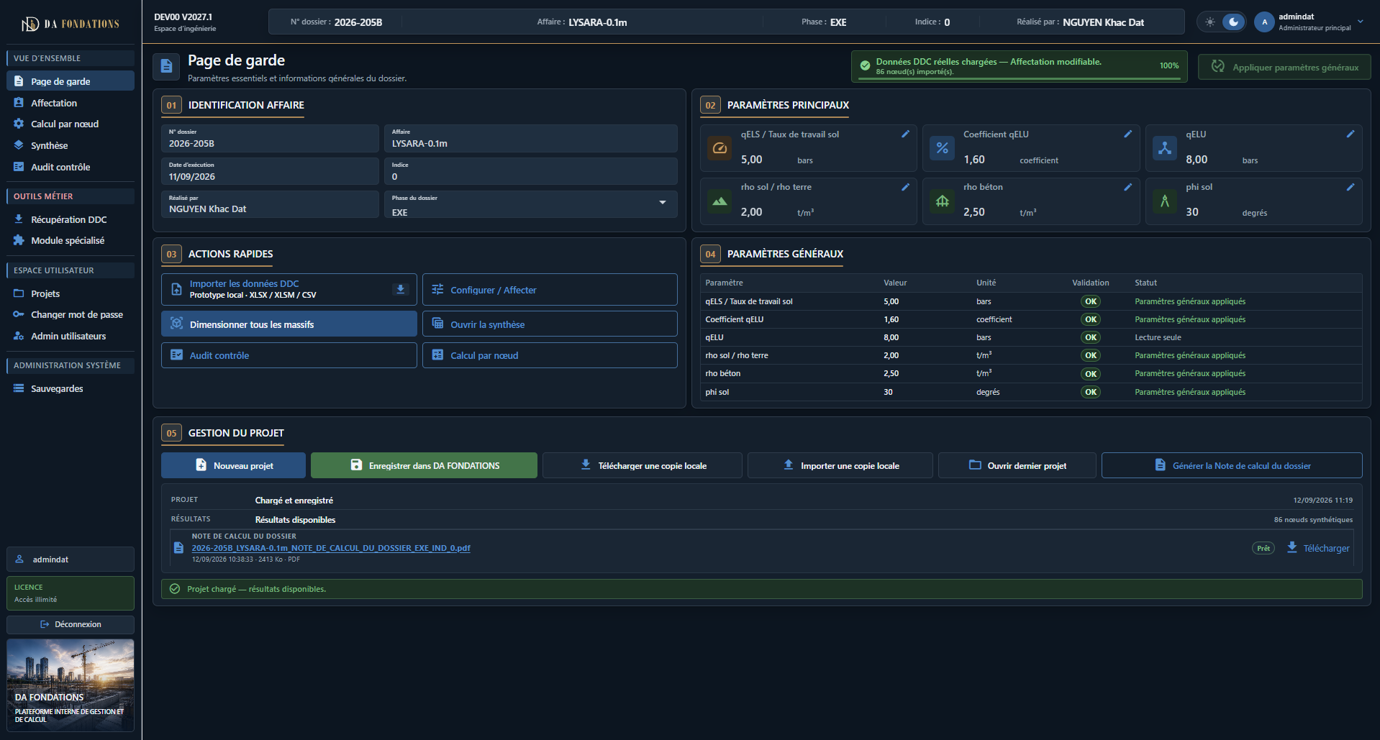
Task: Edit the Coefficient qELU parameter
Action: [x=1127, y=134]
